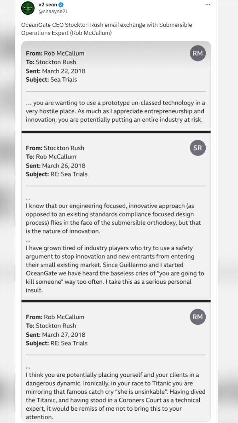Click the 'To: Rob McCallum' recipient line
The height and width of the screenshot is (423, 238).
(x=51, y=156)
